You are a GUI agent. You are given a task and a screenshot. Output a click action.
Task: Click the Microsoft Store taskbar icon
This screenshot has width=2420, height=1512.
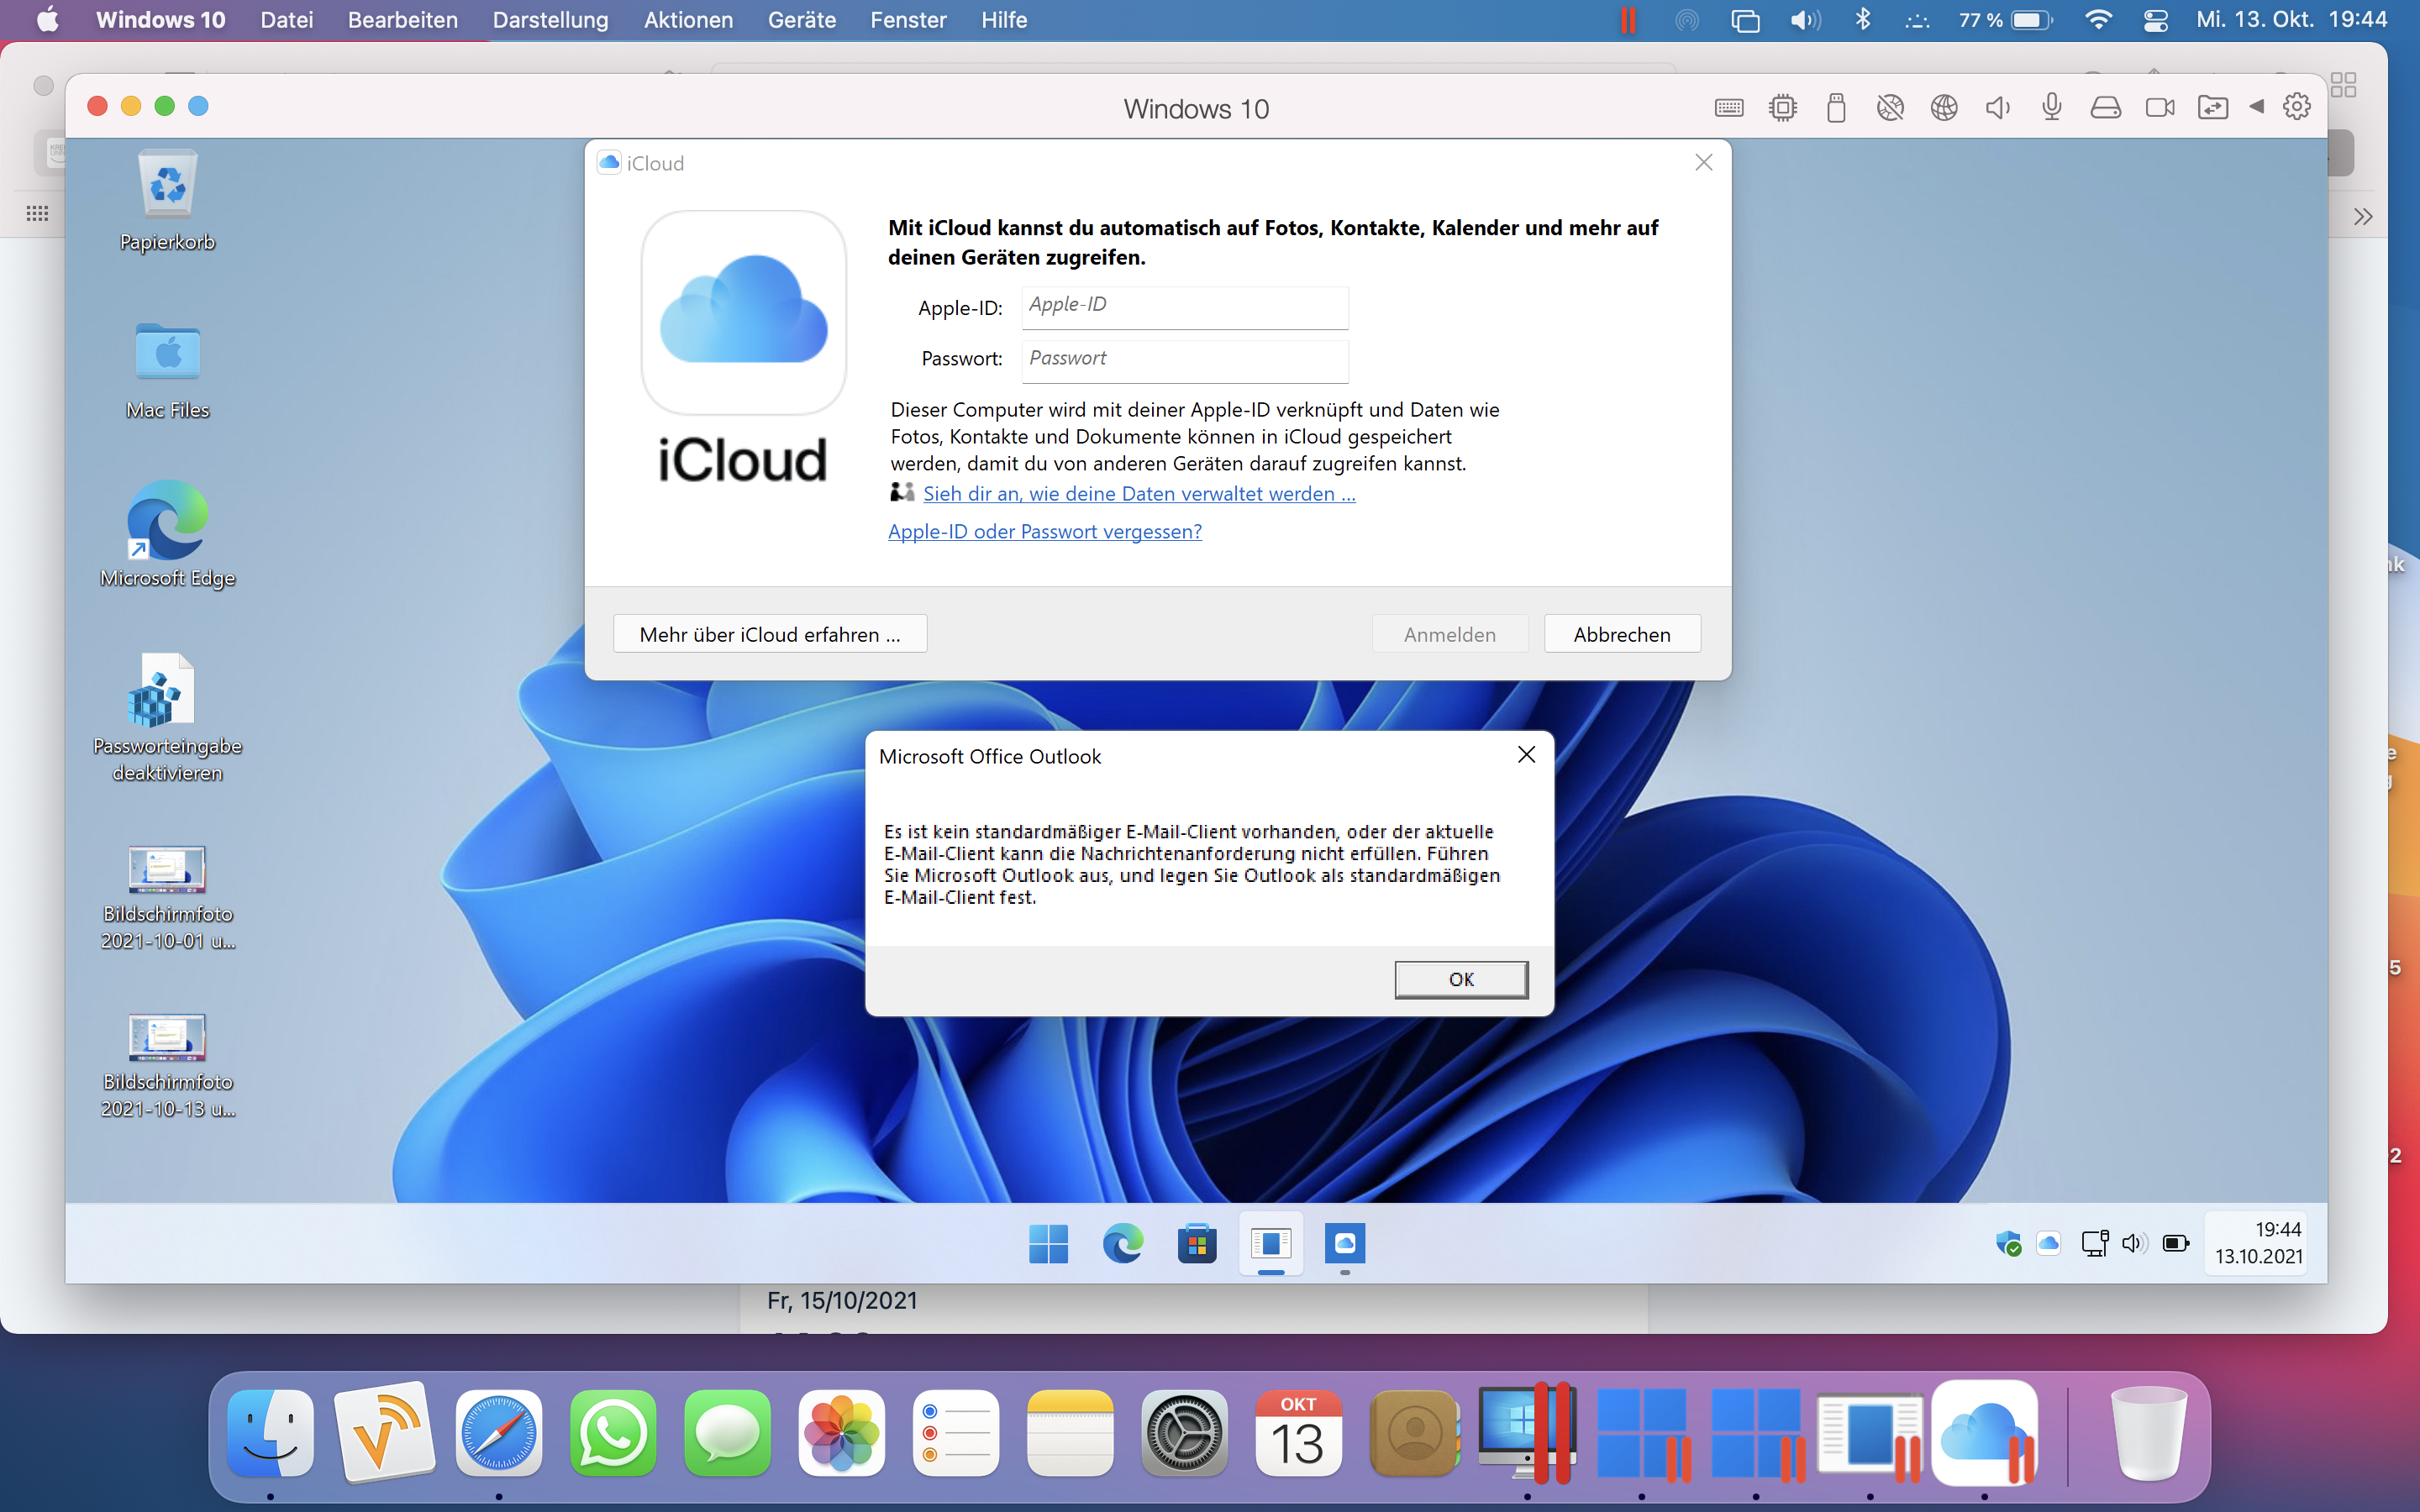coord(1197,1243)
